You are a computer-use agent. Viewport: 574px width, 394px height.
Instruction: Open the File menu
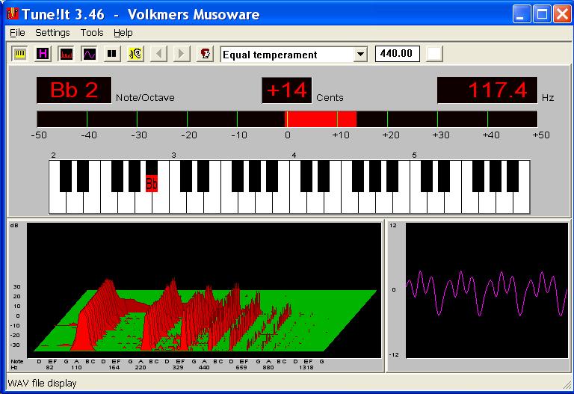17,33
